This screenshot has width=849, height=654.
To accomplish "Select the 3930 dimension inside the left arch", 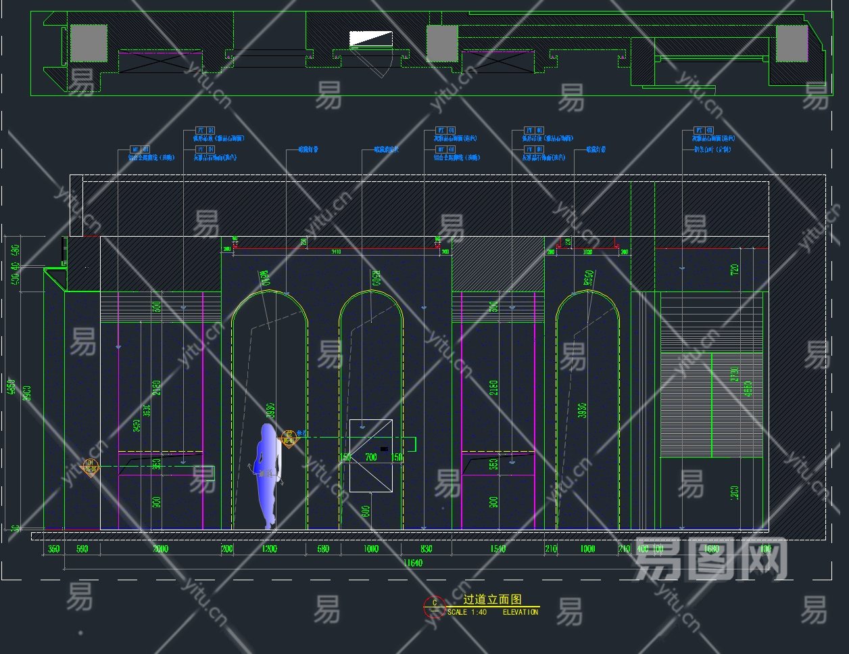I will 270,412.
